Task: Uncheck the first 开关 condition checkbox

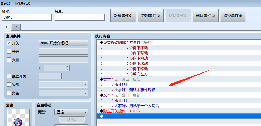Action: pos(9,43)
